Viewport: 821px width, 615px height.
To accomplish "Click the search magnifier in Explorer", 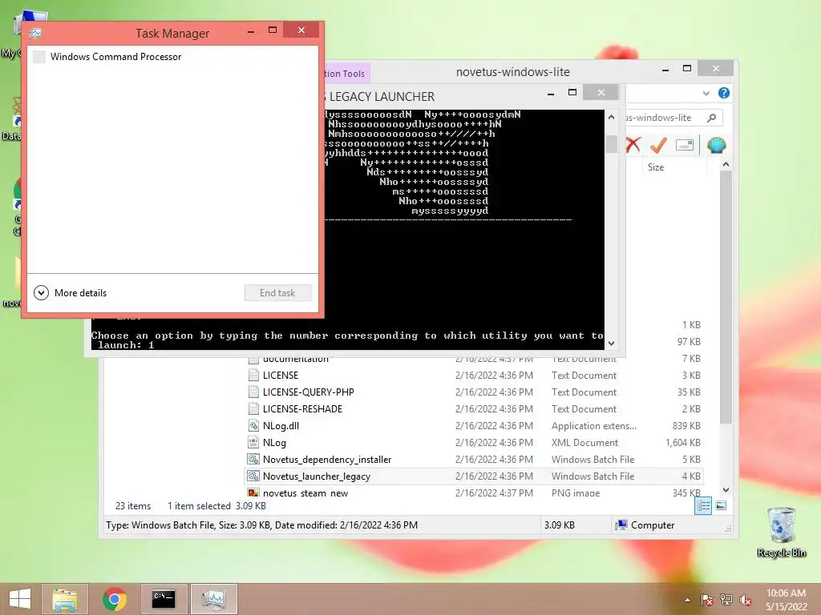I will [712, 118].
